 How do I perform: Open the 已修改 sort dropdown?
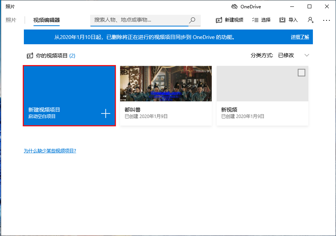(x=293, y=55)
